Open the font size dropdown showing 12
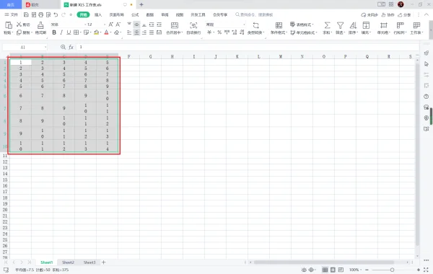 point(105,25)
